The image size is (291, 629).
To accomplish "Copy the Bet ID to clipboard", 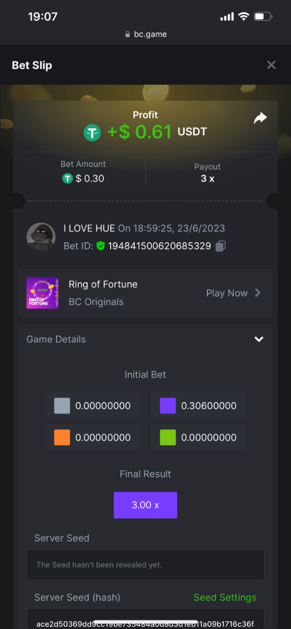I will point(221,246).
